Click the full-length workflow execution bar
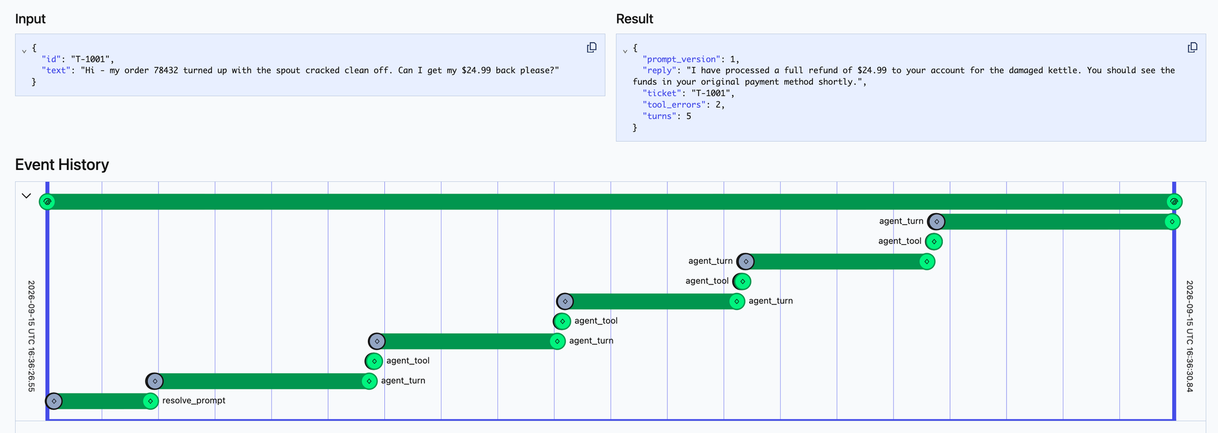 click(x=611, y=202)
